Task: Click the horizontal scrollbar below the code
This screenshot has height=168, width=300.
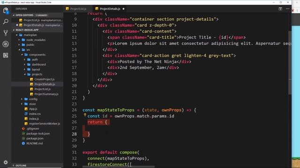Action: (x=119, y=167)
